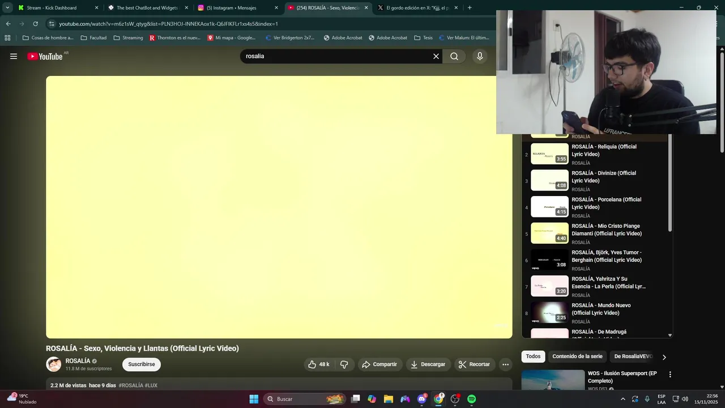
Task: Show hidden system tray icons
Action: (x=623, y=399)
